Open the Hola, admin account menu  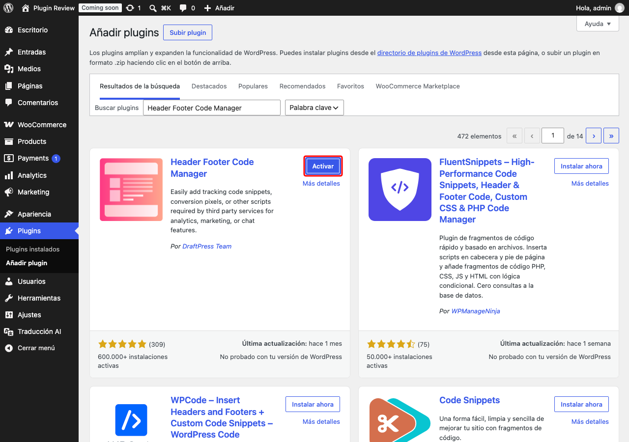coord(600,8)
